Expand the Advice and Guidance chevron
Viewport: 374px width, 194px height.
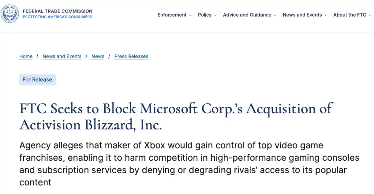click(x=275, y=15)
